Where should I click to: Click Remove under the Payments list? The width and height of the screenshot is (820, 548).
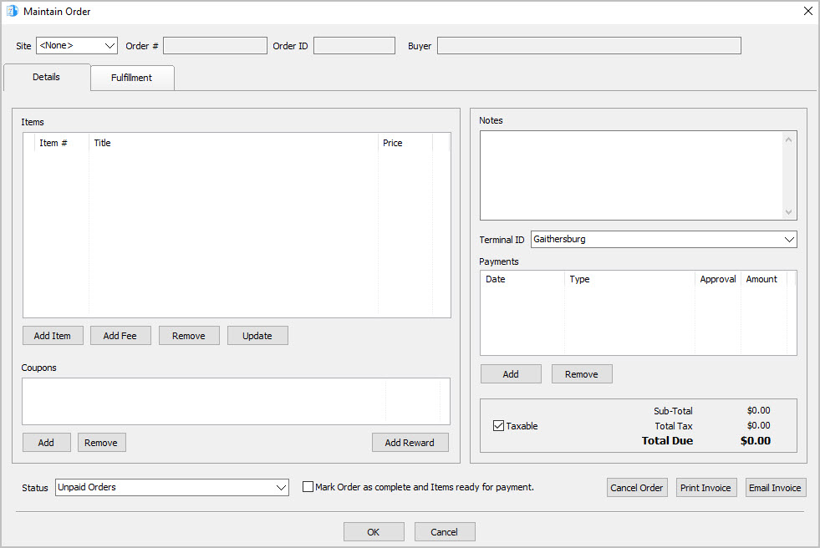coord(582,374)
